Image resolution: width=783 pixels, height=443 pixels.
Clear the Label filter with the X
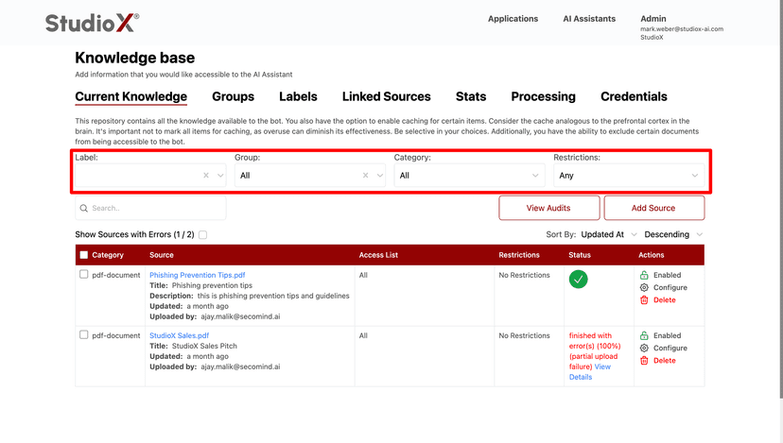point(206,175)
